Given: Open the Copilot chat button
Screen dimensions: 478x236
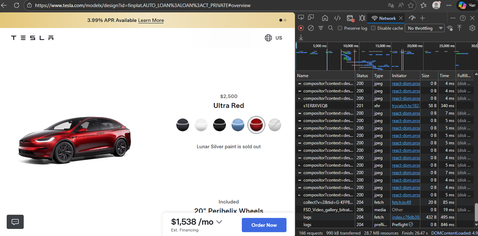Looking at the screenshot, I should pos(467,5).
